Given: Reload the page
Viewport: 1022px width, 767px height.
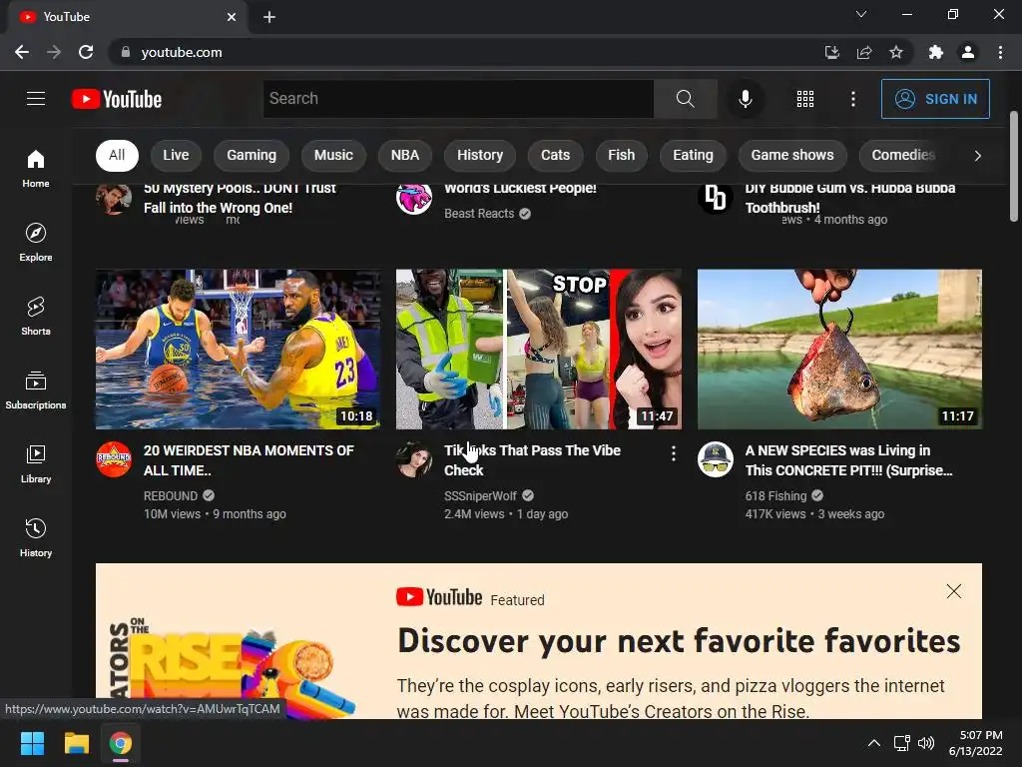Looking at the screenshot, I should tap(86, 52).
